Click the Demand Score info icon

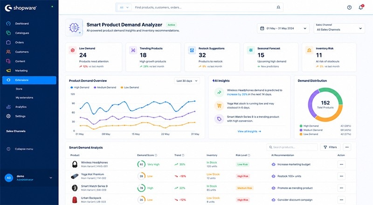[x=156, y=155]
